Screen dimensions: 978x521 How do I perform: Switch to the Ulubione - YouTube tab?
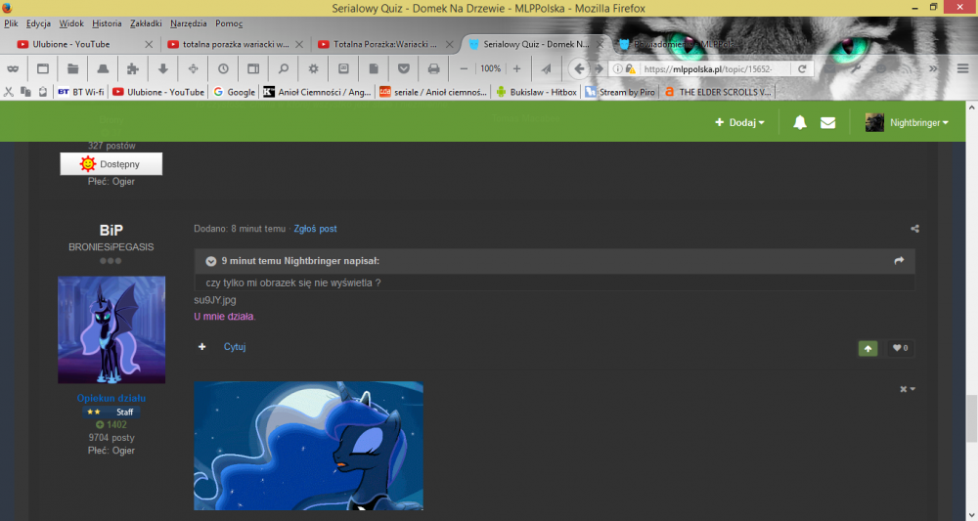tap(76, 44)
